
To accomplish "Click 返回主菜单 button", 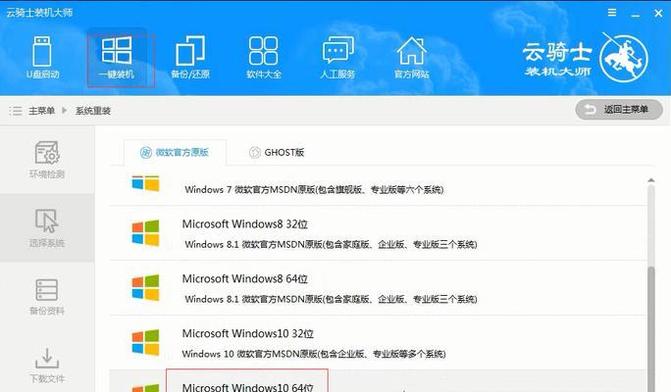I will pyautogui.click(x=619, y=110).
